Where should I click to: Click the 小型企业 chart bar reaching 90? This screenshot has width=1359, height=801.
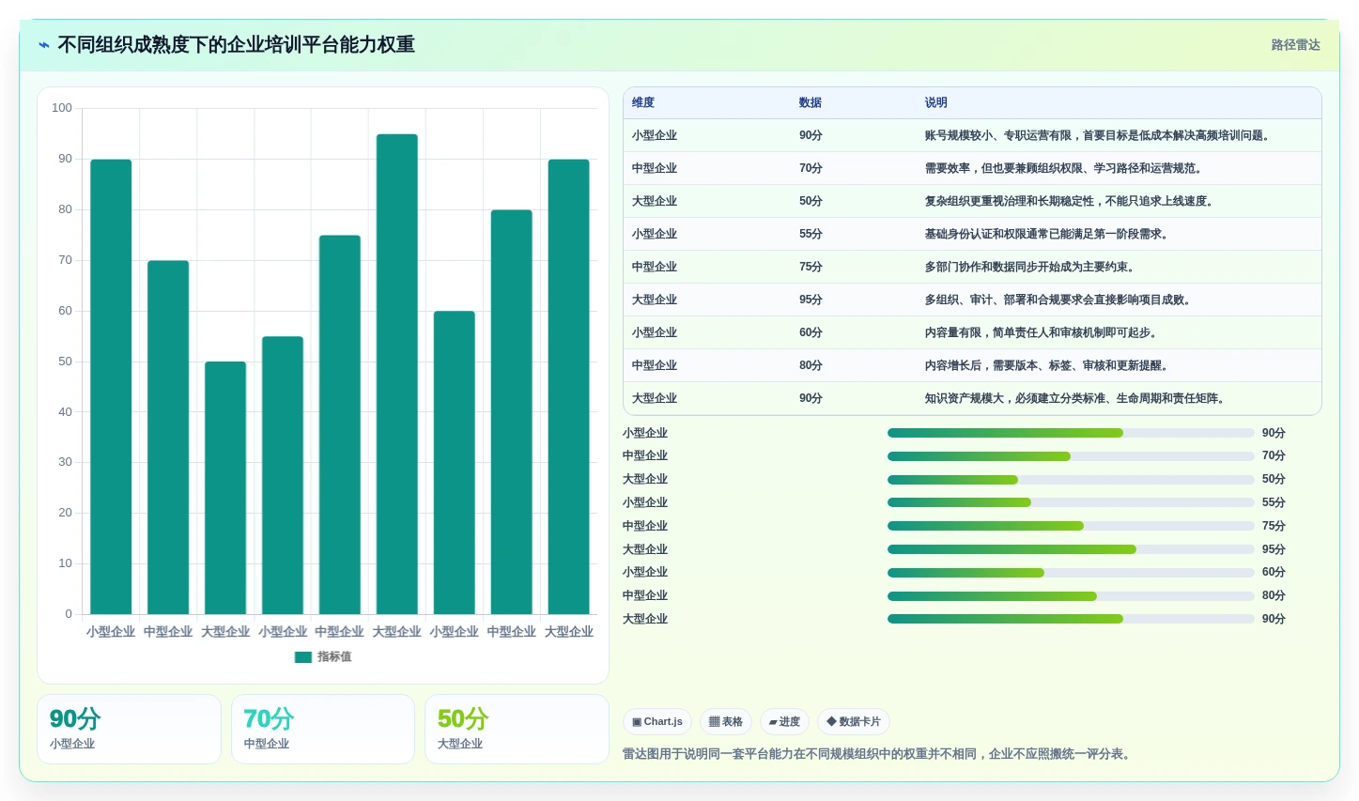pyautogui.click(x=111, y=387)
